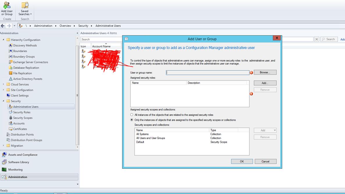
Task: Click Remove for the security scopes list
Action: tap(265, 137)
